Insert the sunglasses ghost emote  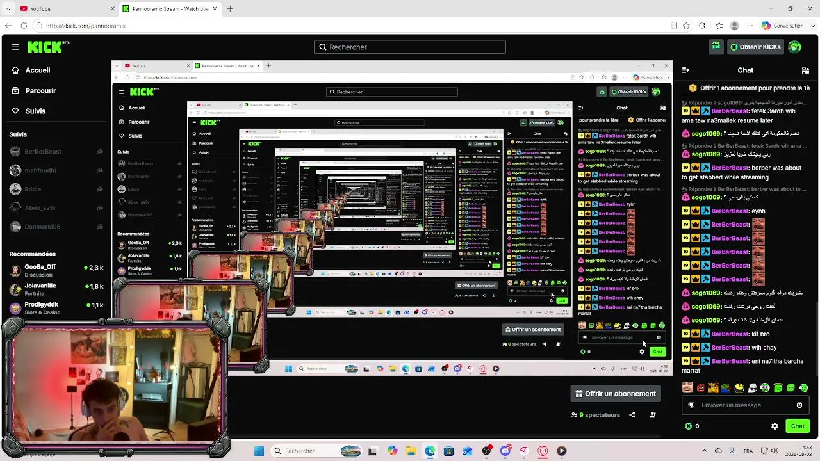point(752,387)
